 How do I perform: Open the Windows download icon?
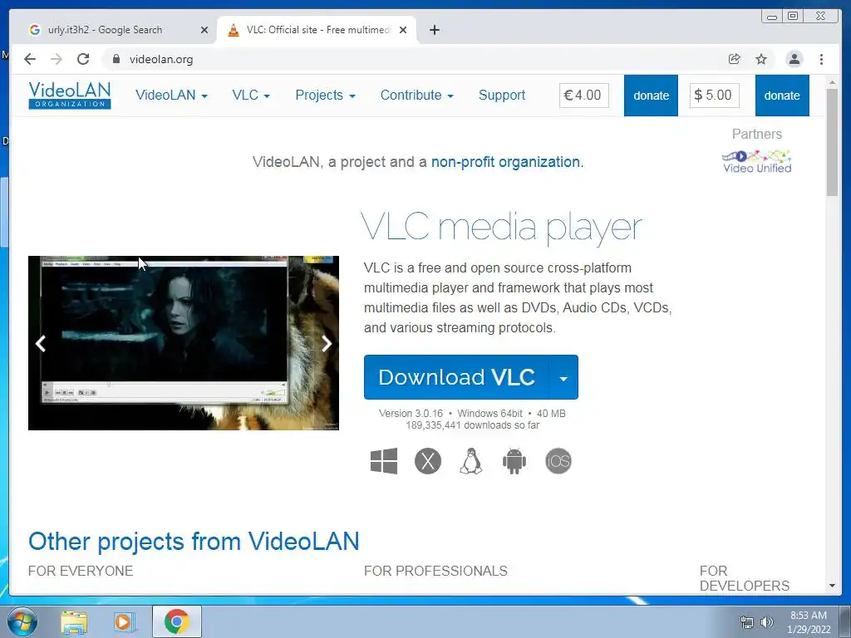[x=384, y=461]
